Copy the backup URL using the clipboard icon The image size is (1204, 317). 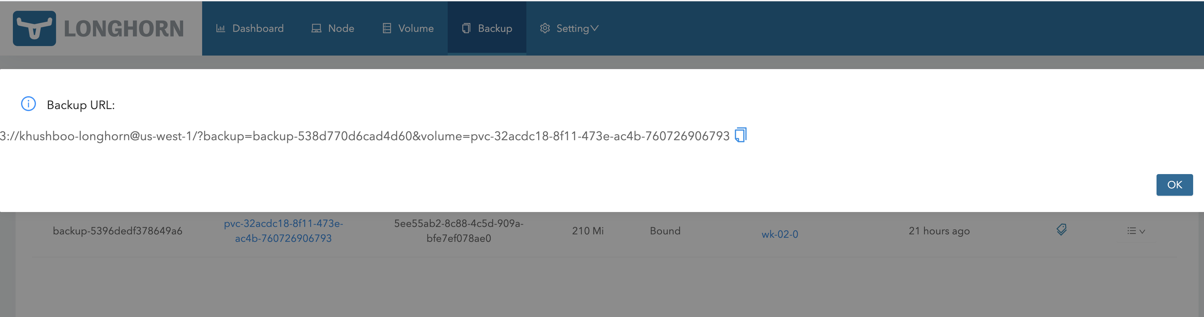point(740,135)
